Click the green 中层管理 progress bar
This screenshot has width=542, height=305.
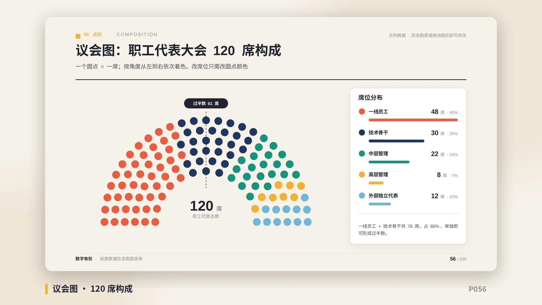(x=389, y=162)
